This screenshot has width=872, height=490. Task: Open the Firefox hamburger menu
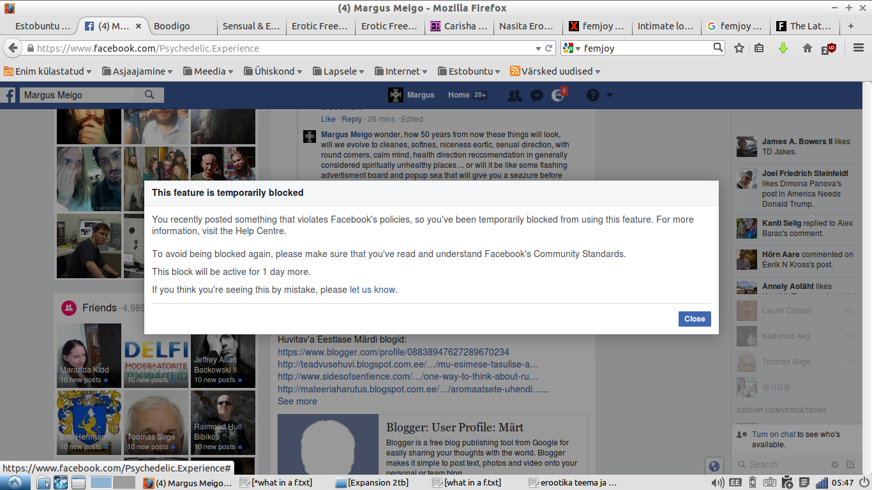pyautogui.click(x=858, y=48)
